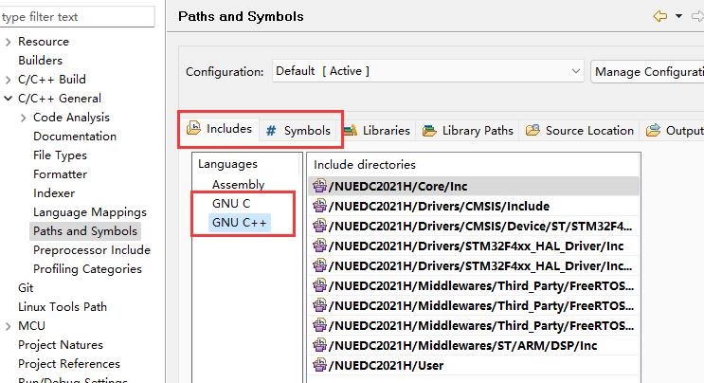Click folder icon of CMSIS/Device/ST/STM32F4 entry

point(319,226)
